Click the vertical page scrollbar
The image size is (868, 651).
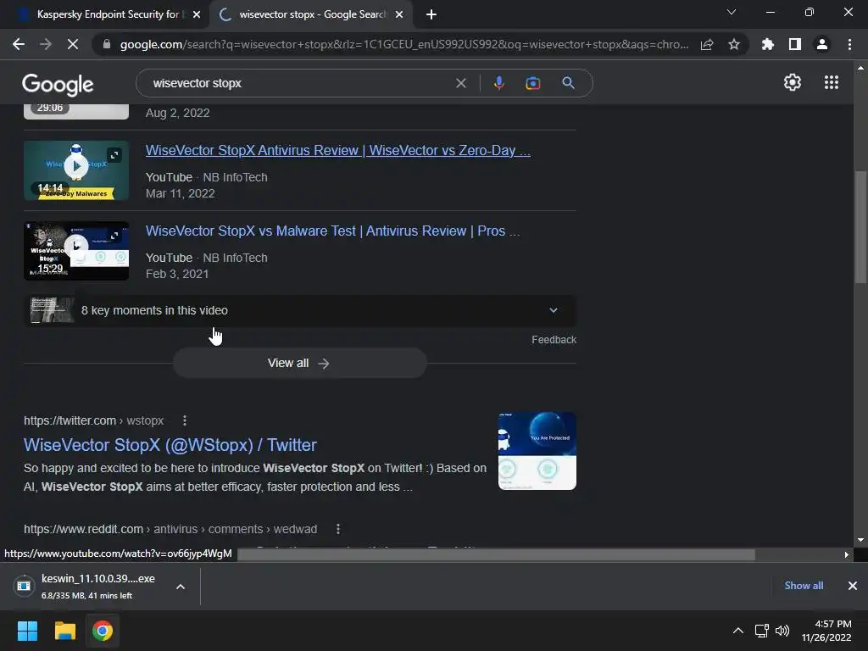pos(860,228)
